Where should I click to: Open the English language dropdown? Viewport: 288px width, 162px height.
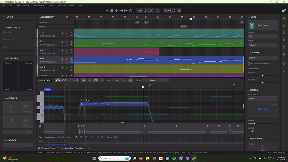(262, 58)
